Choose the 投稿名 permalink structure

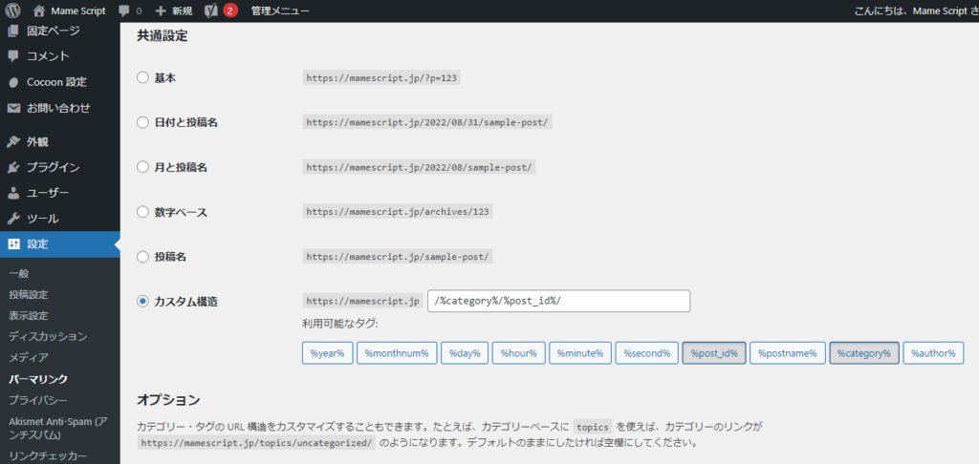[x=142, y=256]
